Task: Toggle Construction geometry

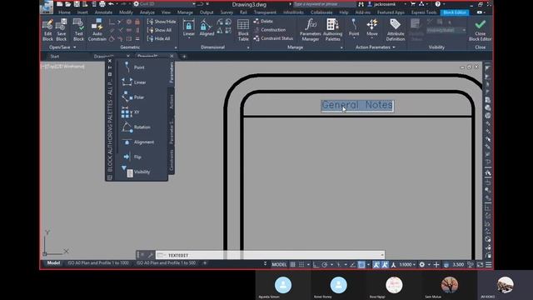Action: pos(270,30)
